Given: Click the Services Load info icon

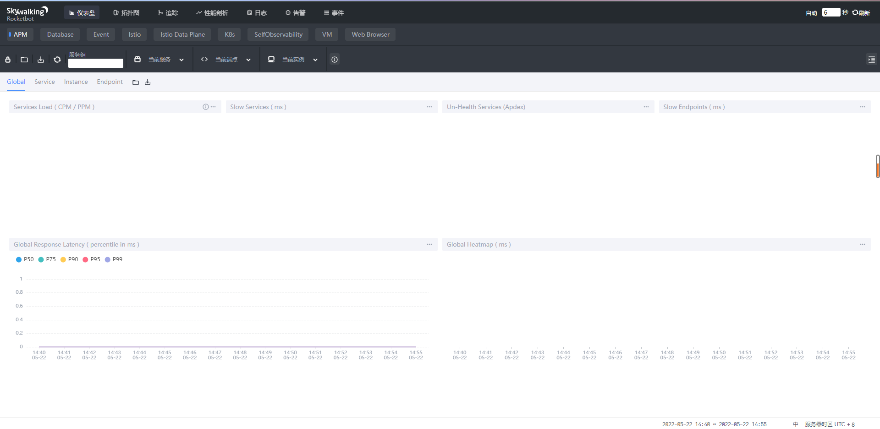Looking at the screenshot, I should [206, 107].
